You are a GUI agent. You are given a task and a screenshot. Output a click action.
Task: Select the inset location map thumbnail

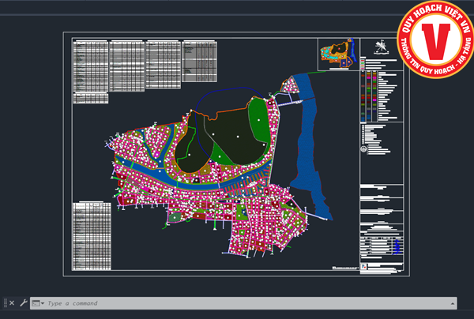point(337,54)
